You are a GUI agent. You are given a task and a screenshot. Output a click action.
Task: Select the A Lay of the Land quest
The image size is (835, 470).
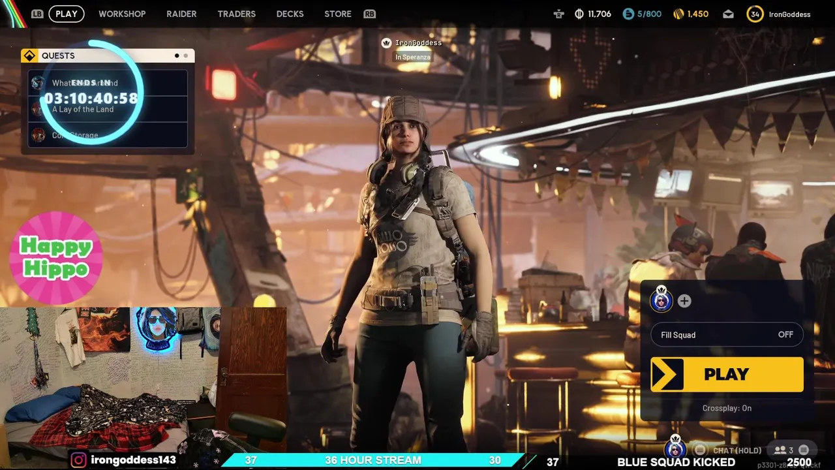coord(108,109)
